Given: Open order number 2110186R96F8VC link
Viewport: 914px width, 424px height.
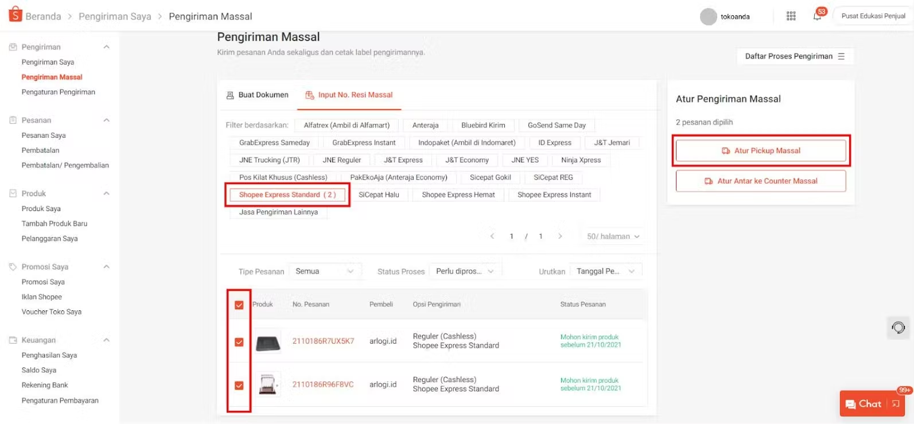Looking at the screenshot, I should click(323, 384).
